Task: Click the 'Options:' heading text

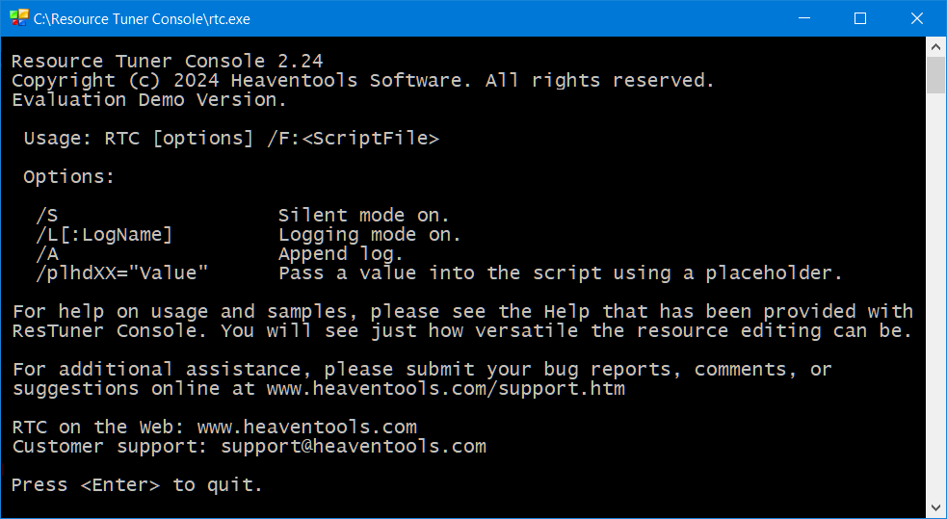Action: (x=68, y=177)
